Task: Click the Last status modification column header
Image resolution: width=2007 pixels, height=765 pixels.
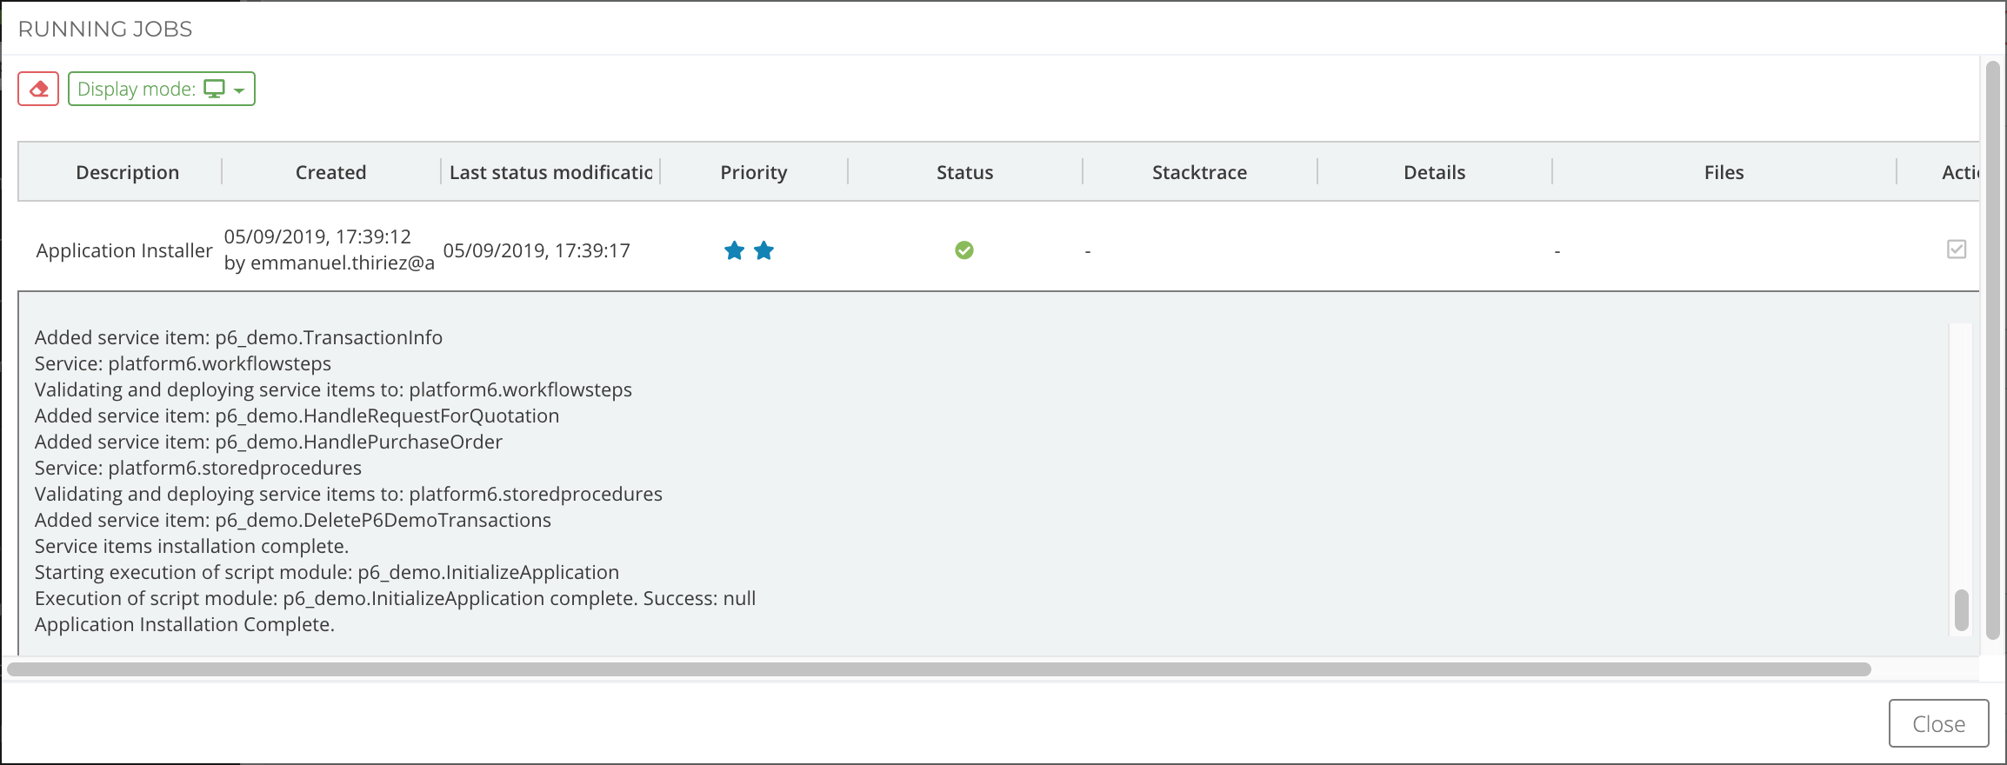Action: [550, 172]
